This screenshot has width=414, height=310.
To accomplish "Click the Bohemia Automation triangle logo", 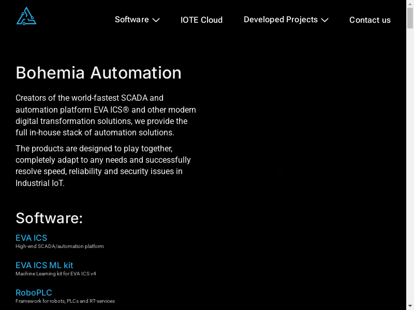I will point(26,17).
